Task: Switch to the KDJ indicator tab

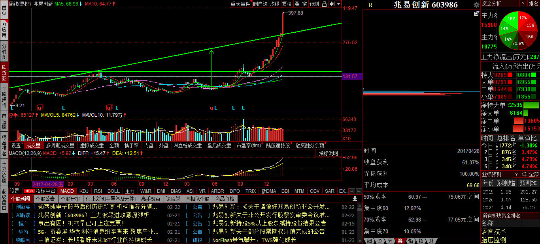Action: (x=84, y=191)
